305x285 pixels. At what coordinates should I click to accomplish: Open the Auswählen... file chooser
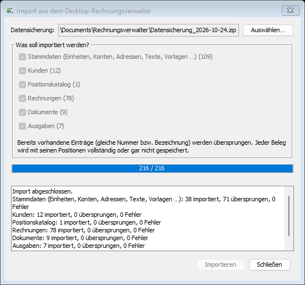point(268,30)
